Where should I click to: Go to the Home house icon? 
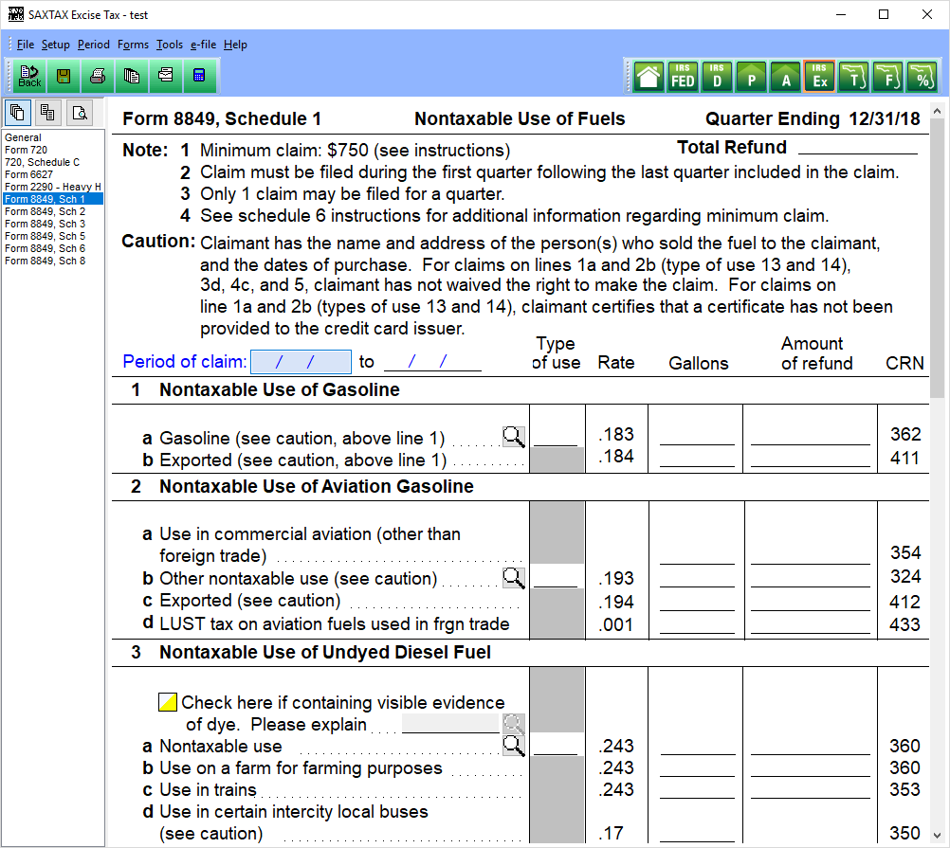click(649, 77)
